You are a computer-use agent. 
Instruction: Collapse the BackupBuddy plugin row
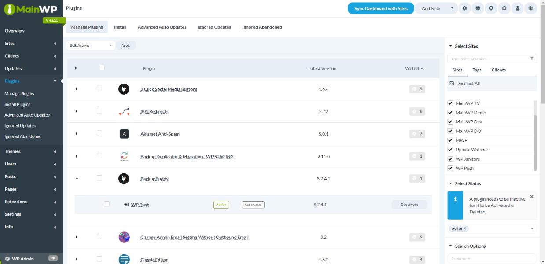pos(77,179)
